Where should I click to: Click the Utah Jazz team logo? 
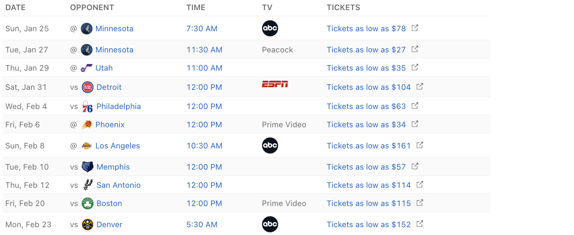coord(87,68)
